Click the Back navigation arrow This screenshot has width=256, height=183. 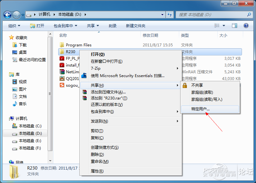pyautogui.click(x=7, y=15)
